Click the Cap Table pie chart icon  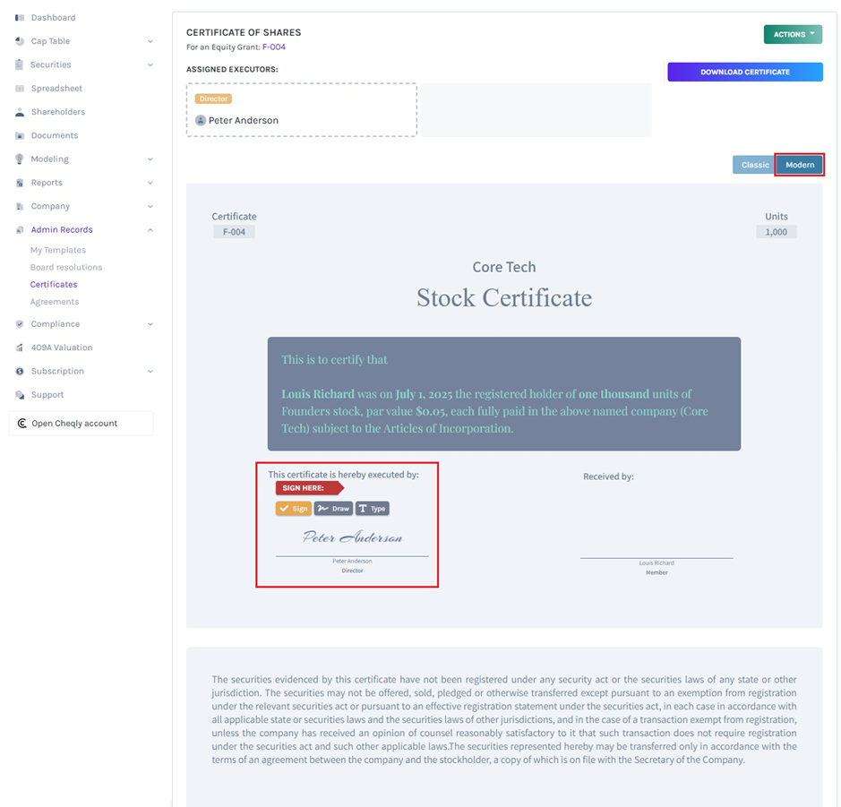click(20, 41)
